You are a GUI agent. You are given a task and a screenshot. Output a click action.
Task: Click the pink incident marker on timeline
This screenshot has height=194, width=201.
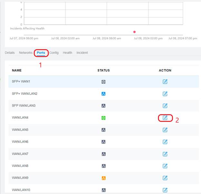134,32
